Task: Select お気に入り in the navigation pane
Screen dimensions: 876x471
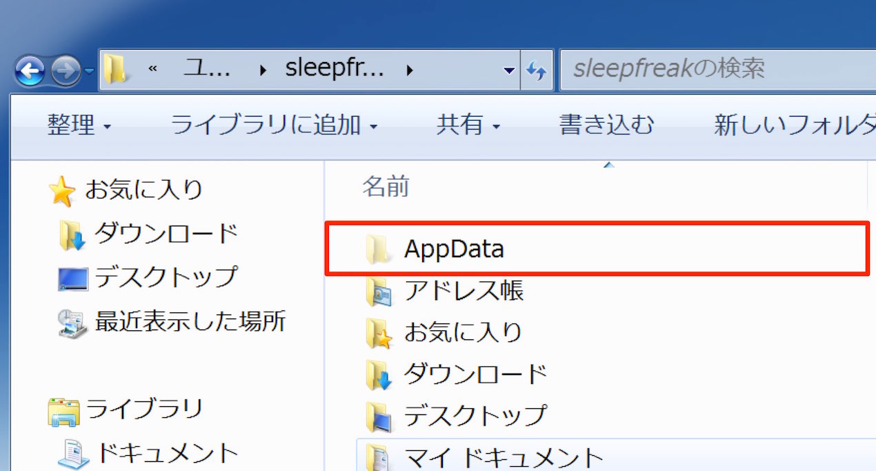Action: point(144,189)
